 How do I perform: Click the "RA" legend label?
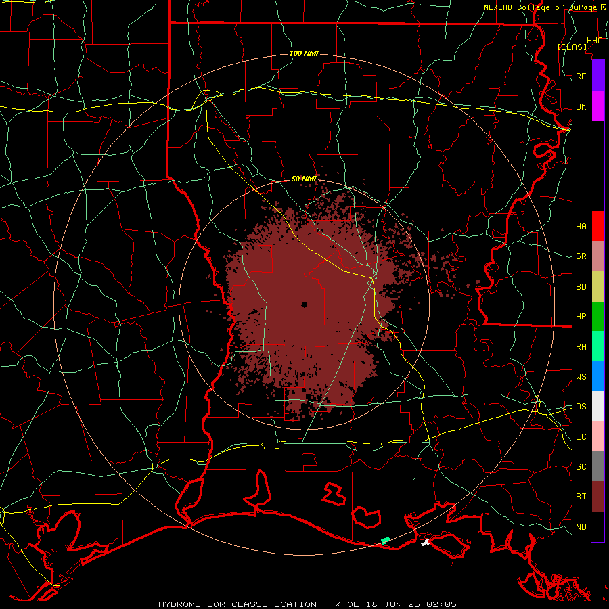(581, 347)
